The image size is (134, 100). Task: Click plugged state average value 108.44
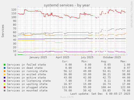[x=106, y=87]
